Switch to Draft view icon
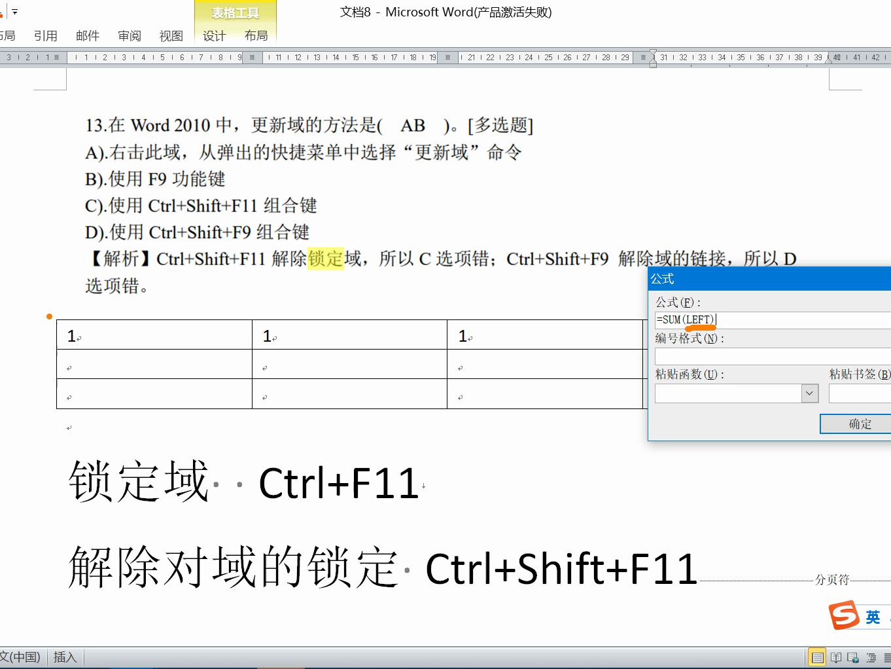891x669 pixels. (886, 657)
